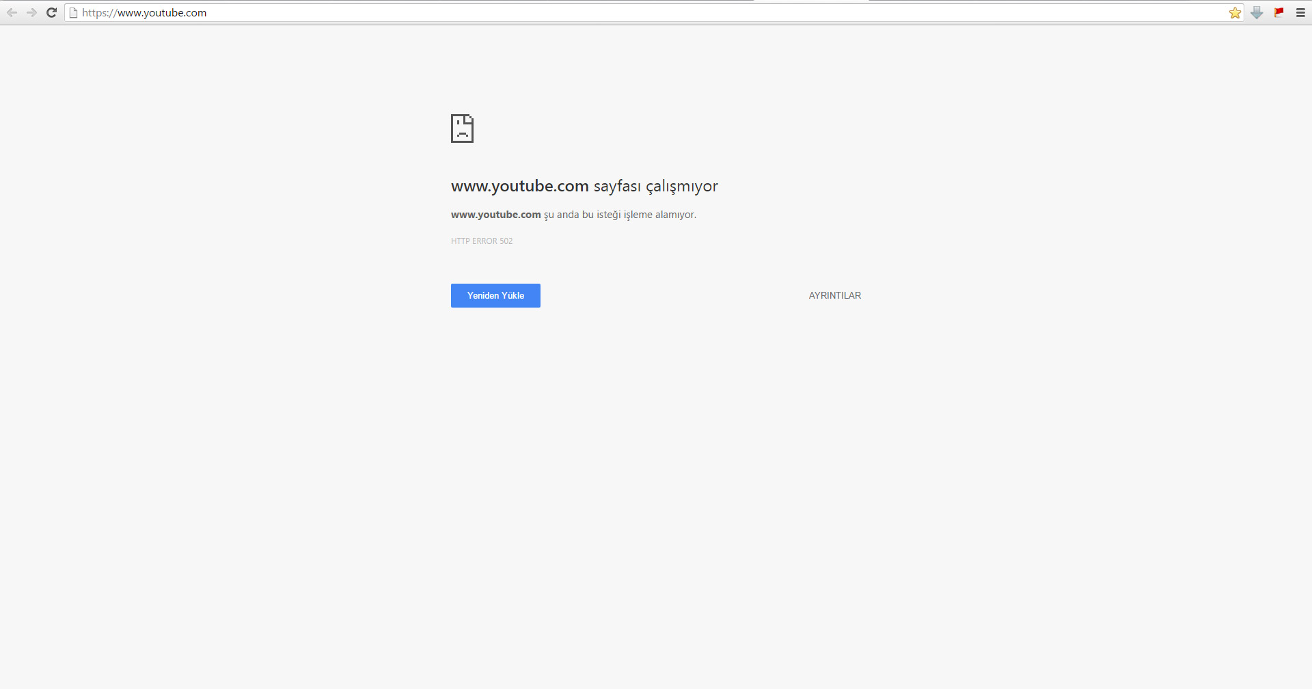
Task: Open the download arrow extension icon
Action: click(1257, 12)
